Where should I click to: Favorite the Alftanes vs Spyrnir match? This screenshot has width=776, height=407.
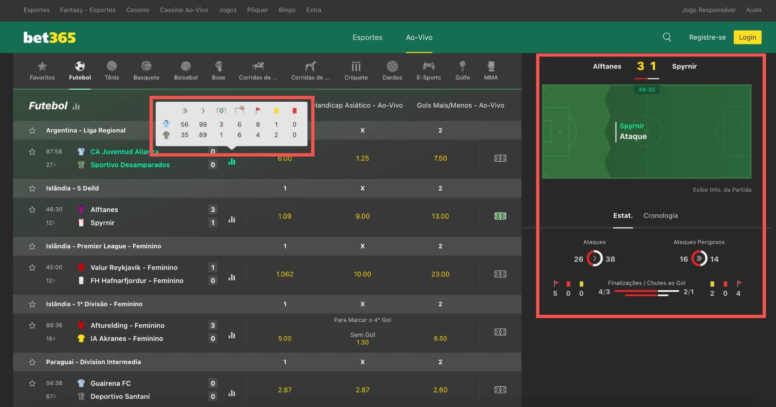pyautogui.click(x=32, y=210)
